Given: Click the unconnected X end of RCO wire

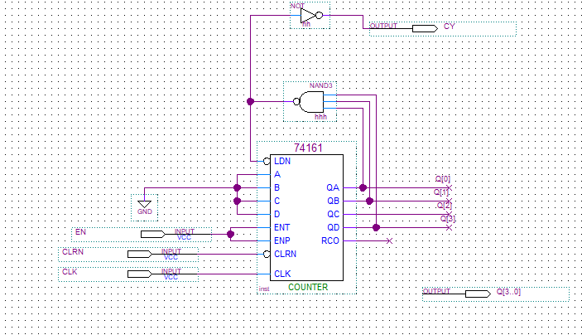Looking at the screenshot, I should pyautogui.click(x=389, y=241).
